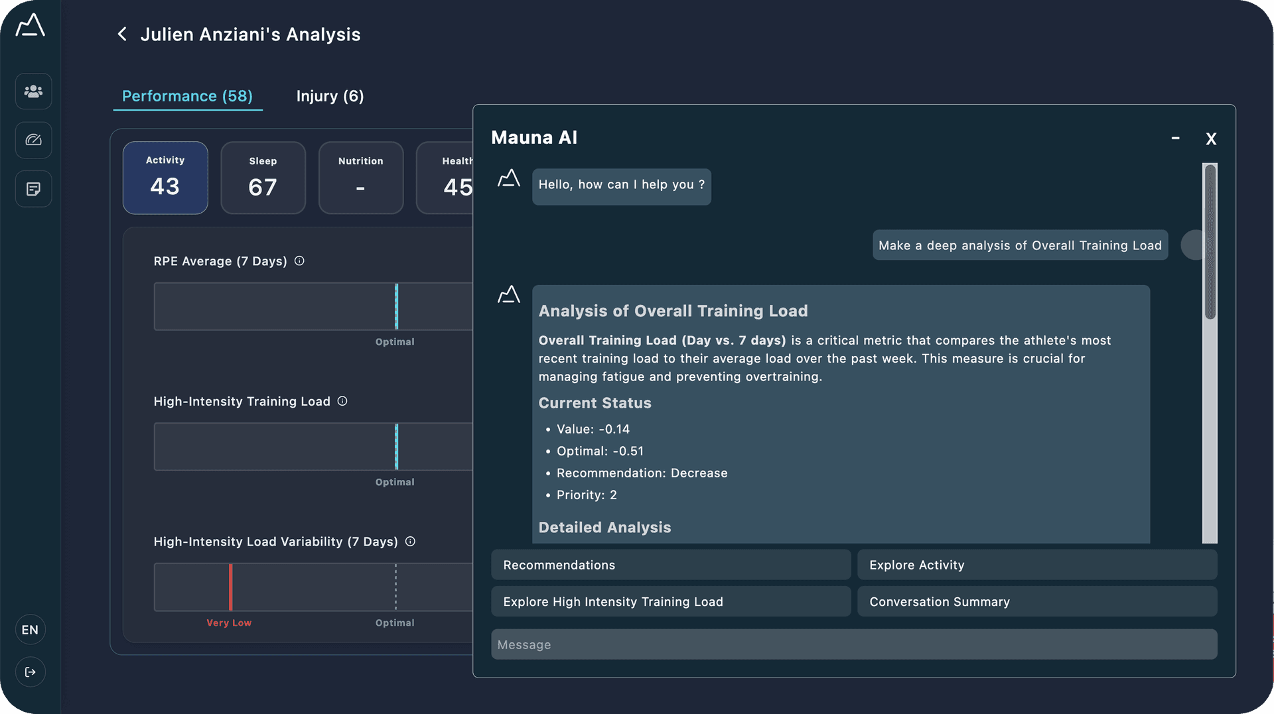Click the 'Detailed Analysis' heading
Image resolution: width=1274 pixels, height=714 pixels.
click(x=604, y=528)
